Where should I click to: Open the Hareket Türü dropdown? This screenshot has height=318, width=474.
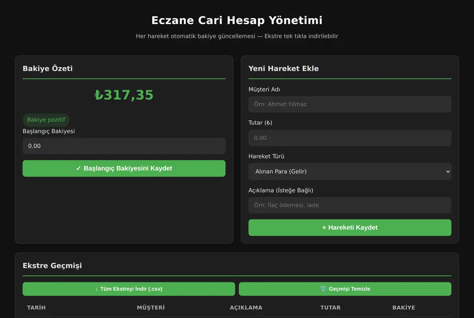pyautogui.click(x=350, y=172)
